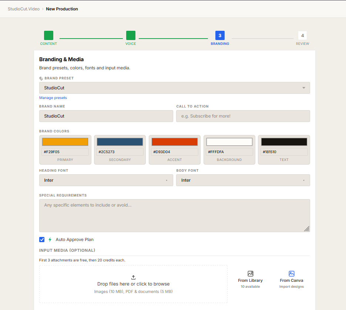Import designs From Canva
Viewport: 346px width, 310px height.
(x=291, y=280)
